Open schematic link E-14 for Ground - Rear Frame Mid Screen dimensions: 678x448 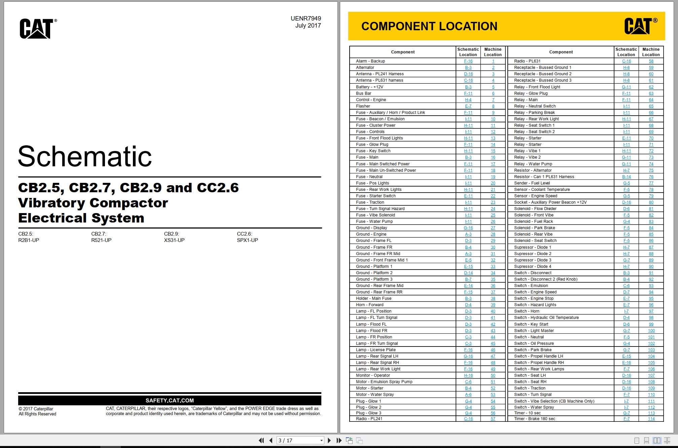[468, 286]
